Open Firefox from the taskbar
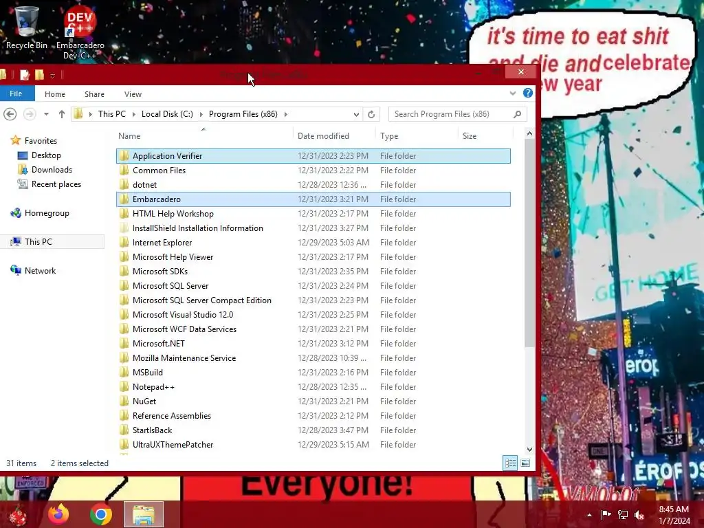This screenshot has height=528, width=704. click(58, 514)
